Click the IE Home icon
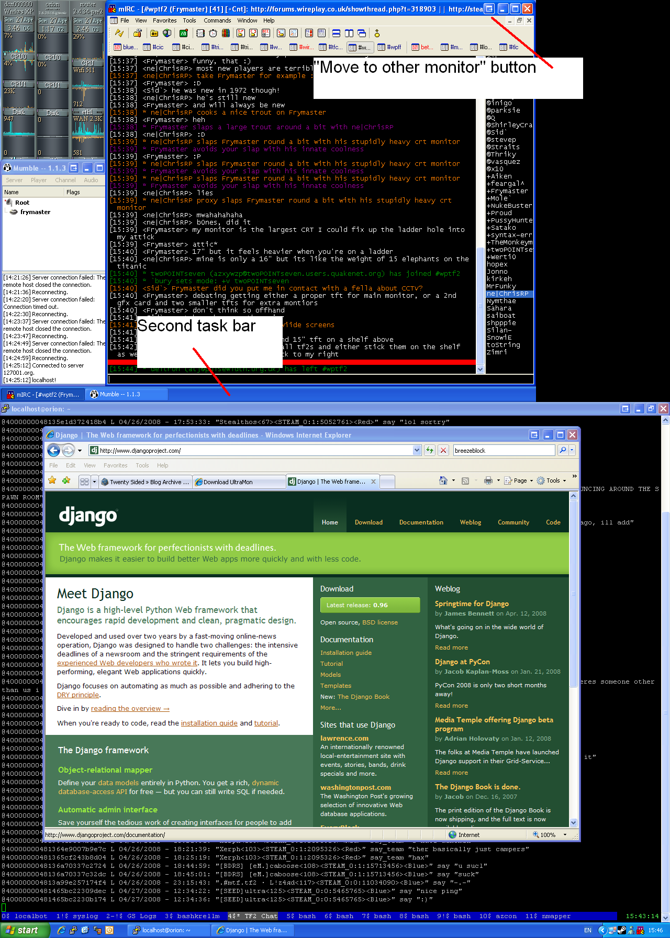The width and height of the screenshot is (670, 938). tap(443, 481)
